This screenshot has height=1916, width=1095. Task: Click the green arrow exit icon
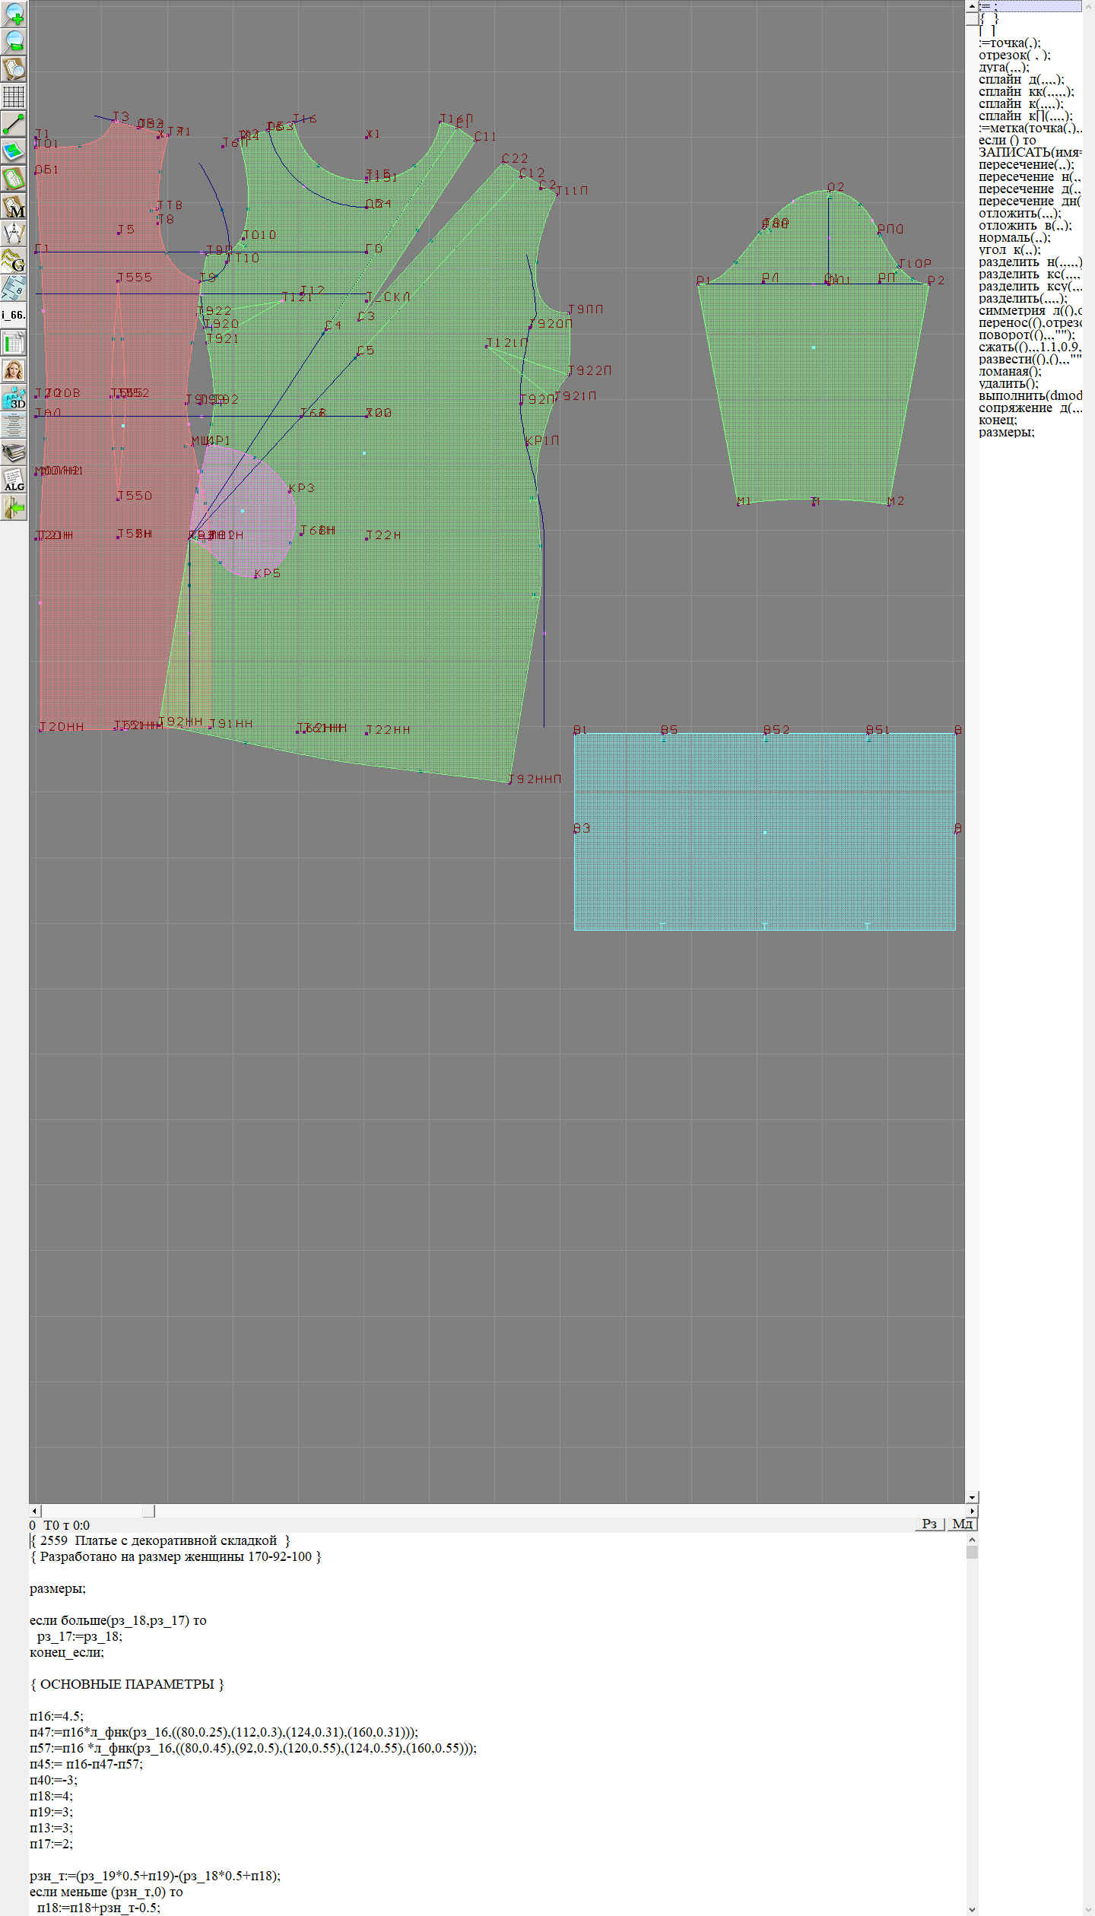tap(14, 507)
